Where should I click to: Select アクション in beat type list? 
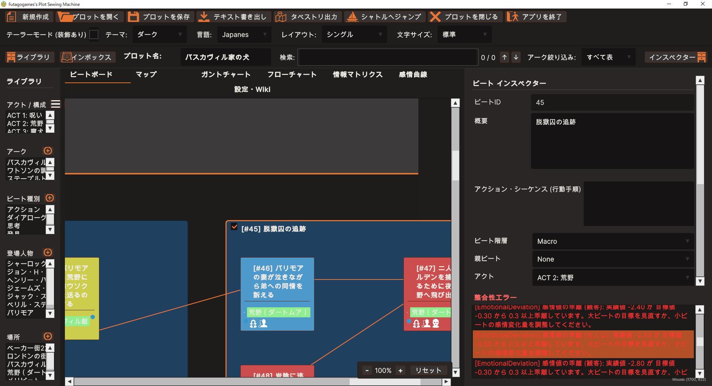tap(23, 209)
